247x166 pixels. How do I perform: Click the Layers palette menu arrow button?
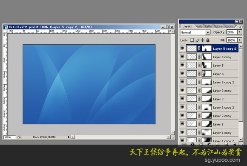(241, 27)
